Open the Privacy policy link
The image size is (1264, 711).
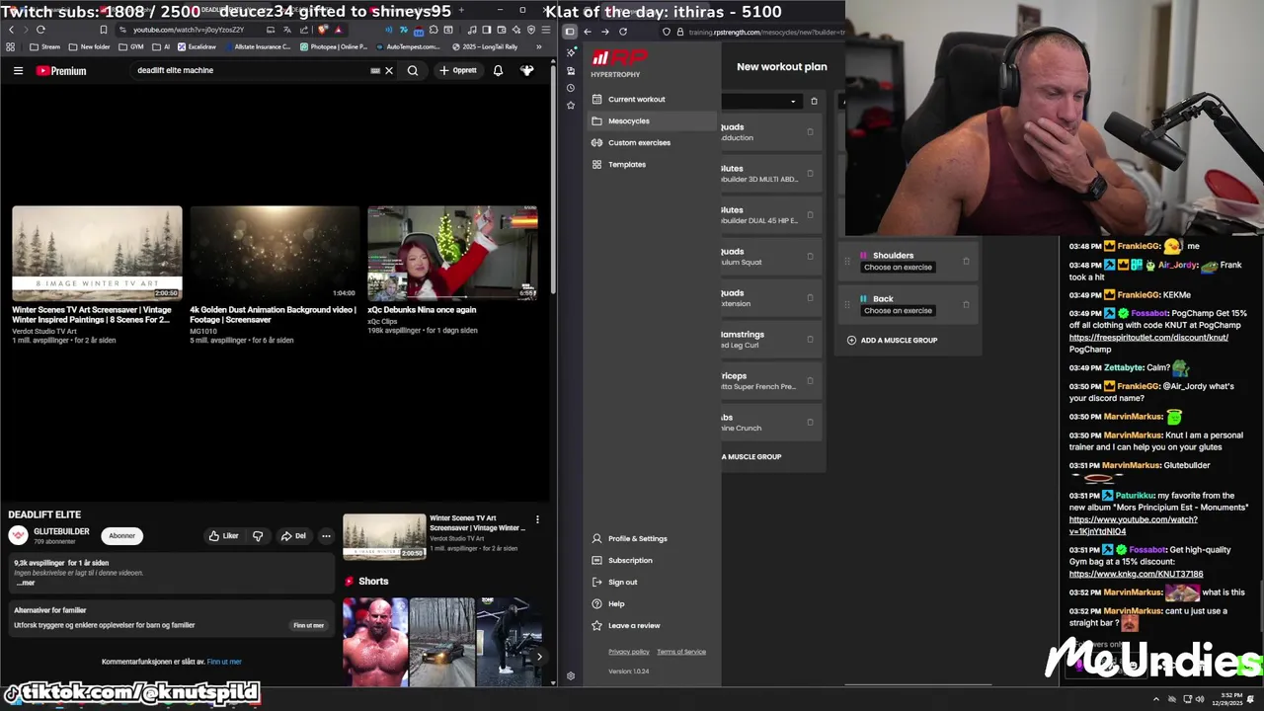629,652
